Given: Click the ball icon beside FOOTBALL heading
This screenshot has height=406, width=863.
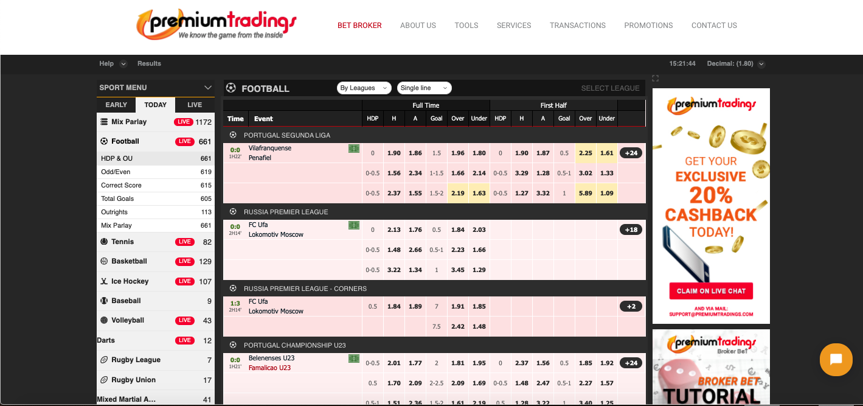Looking at the screenshot, I should tap(231, 88).
